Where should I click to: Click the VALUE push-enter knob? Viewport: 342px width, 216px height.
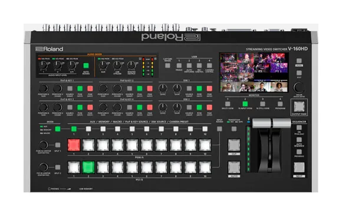(299, 87)
